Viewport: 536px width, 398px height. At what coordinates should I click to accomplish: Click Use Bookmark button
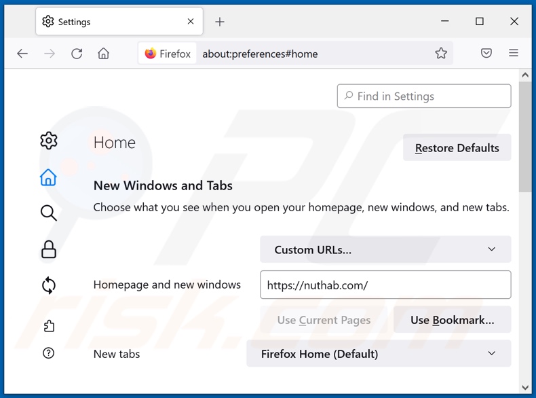[x=453, y=320]
